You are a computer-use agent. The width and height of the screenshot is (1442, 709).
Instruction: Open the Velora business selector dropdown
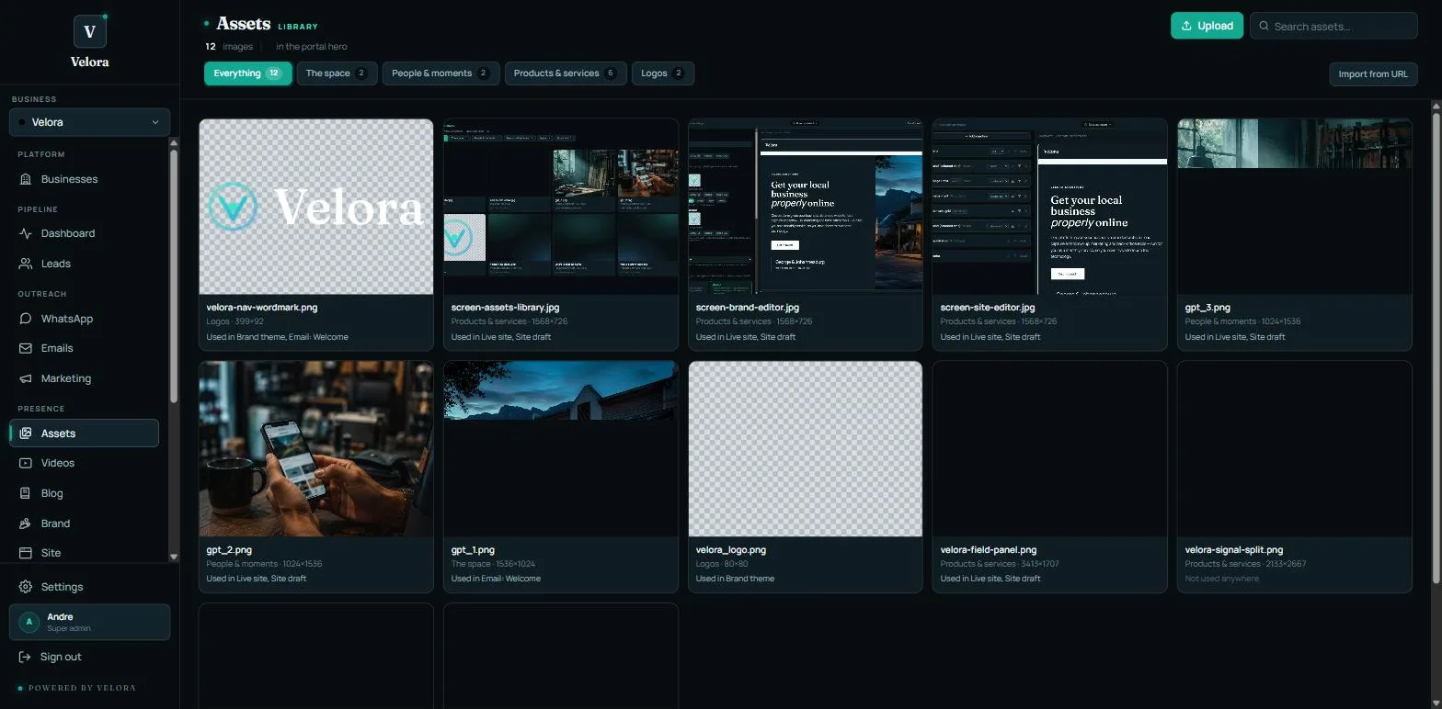coord(89,122)
